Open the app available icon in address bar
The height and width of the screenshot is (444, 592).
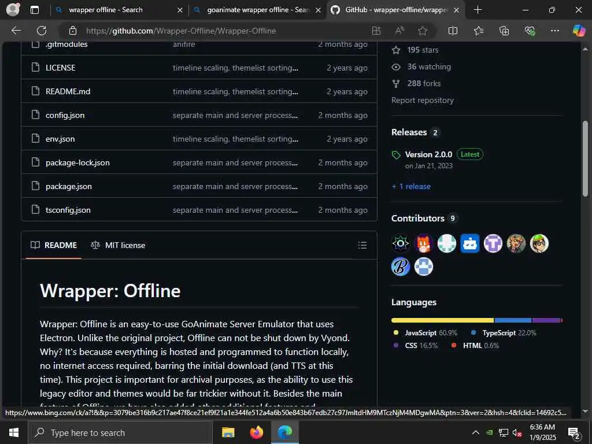pyautogui.click(x=376, y=31)
